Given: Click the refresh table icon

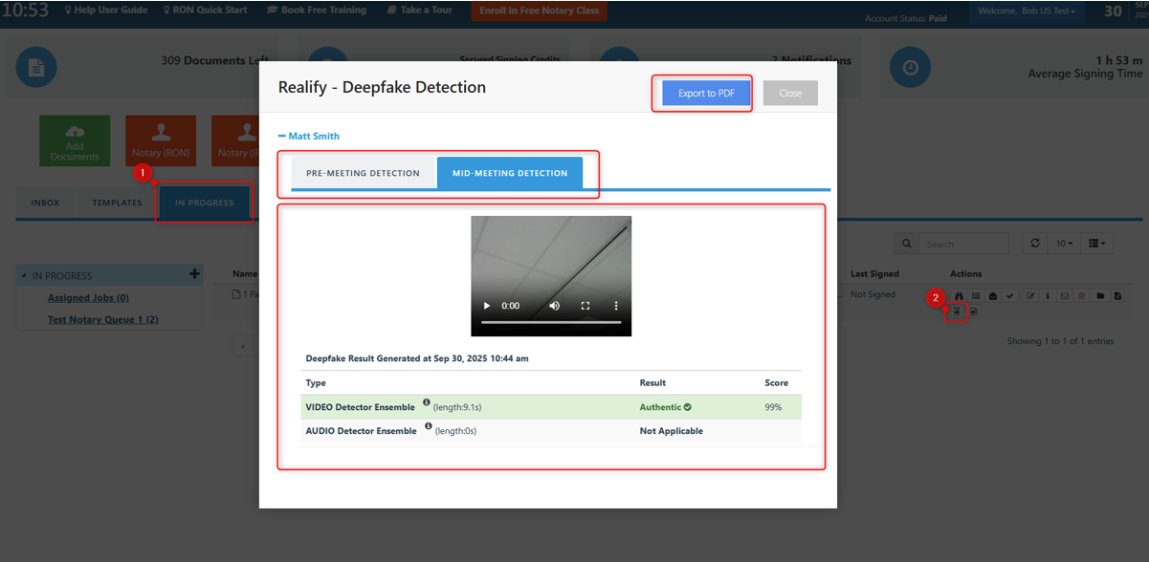Looking at the screenshot, I should (x=1034, y=244).
